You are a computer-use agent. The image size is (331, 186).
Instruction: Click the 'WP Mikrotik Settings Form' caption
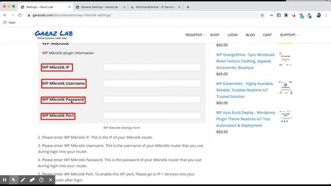(122, 128)
